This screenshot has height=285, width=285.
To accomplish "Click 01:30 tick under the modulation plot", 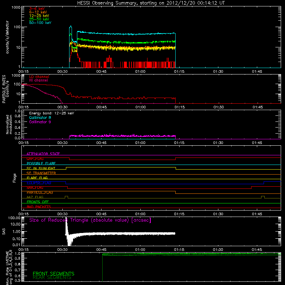I will tap(218, 143).
